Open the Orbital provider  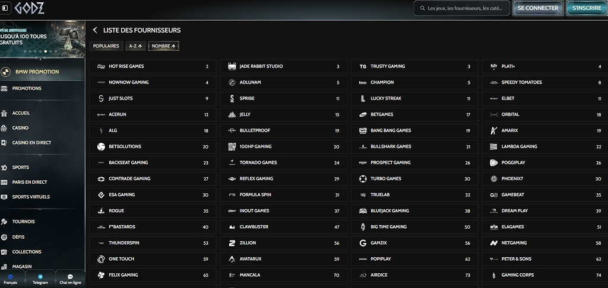(x=545, y=114)
